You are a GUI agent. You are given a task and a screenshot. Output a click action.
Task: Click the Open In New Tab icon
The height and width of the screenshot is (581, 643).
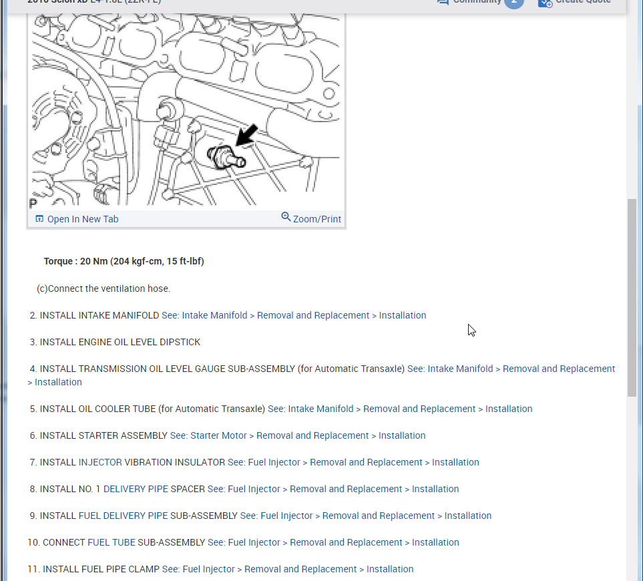(39, 219)
